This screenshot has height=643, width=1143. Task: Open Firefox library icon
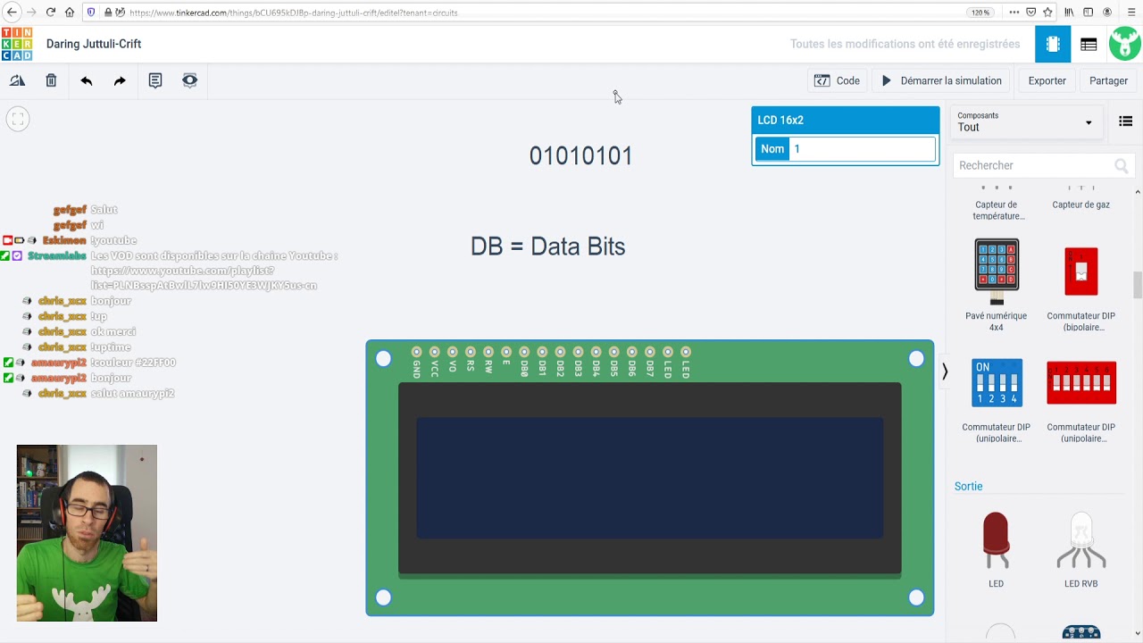coord(1069,13)
